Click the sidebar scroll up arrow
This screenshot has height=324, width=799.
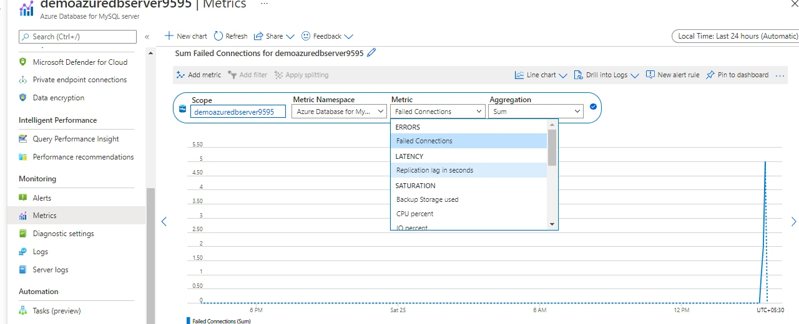(x=150, y=54)
